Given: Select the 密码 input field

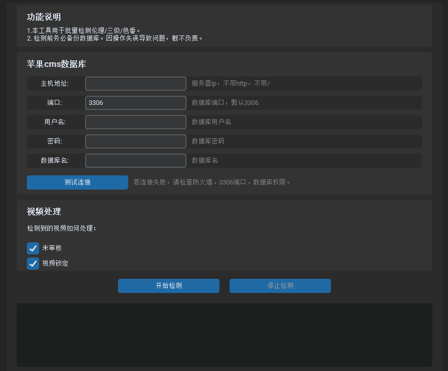Looking at the screenshot, I should [x=135, y=141].
